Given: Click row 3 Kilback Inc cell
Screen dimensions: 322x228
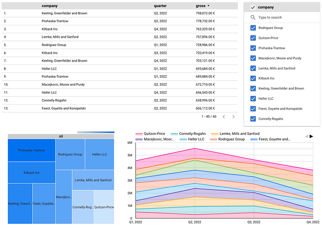Looking at the screenshot, I should (50, 29).
